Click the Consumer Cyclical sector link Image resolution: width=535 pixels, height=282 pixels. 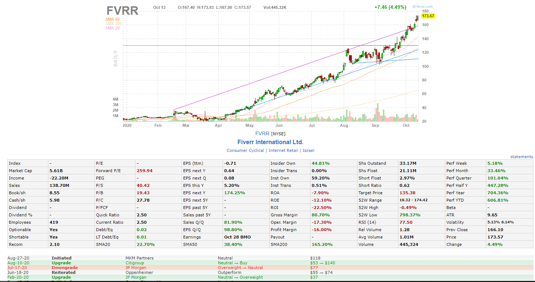click(245, 150)
